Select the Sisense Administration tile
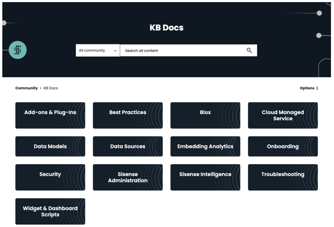334x227 pixels. click(128, 177)
